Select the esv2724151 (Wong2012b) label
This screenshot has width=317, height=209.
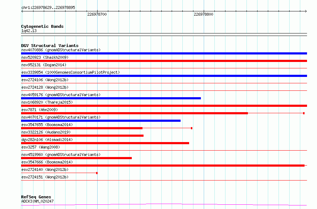point(45,177)
